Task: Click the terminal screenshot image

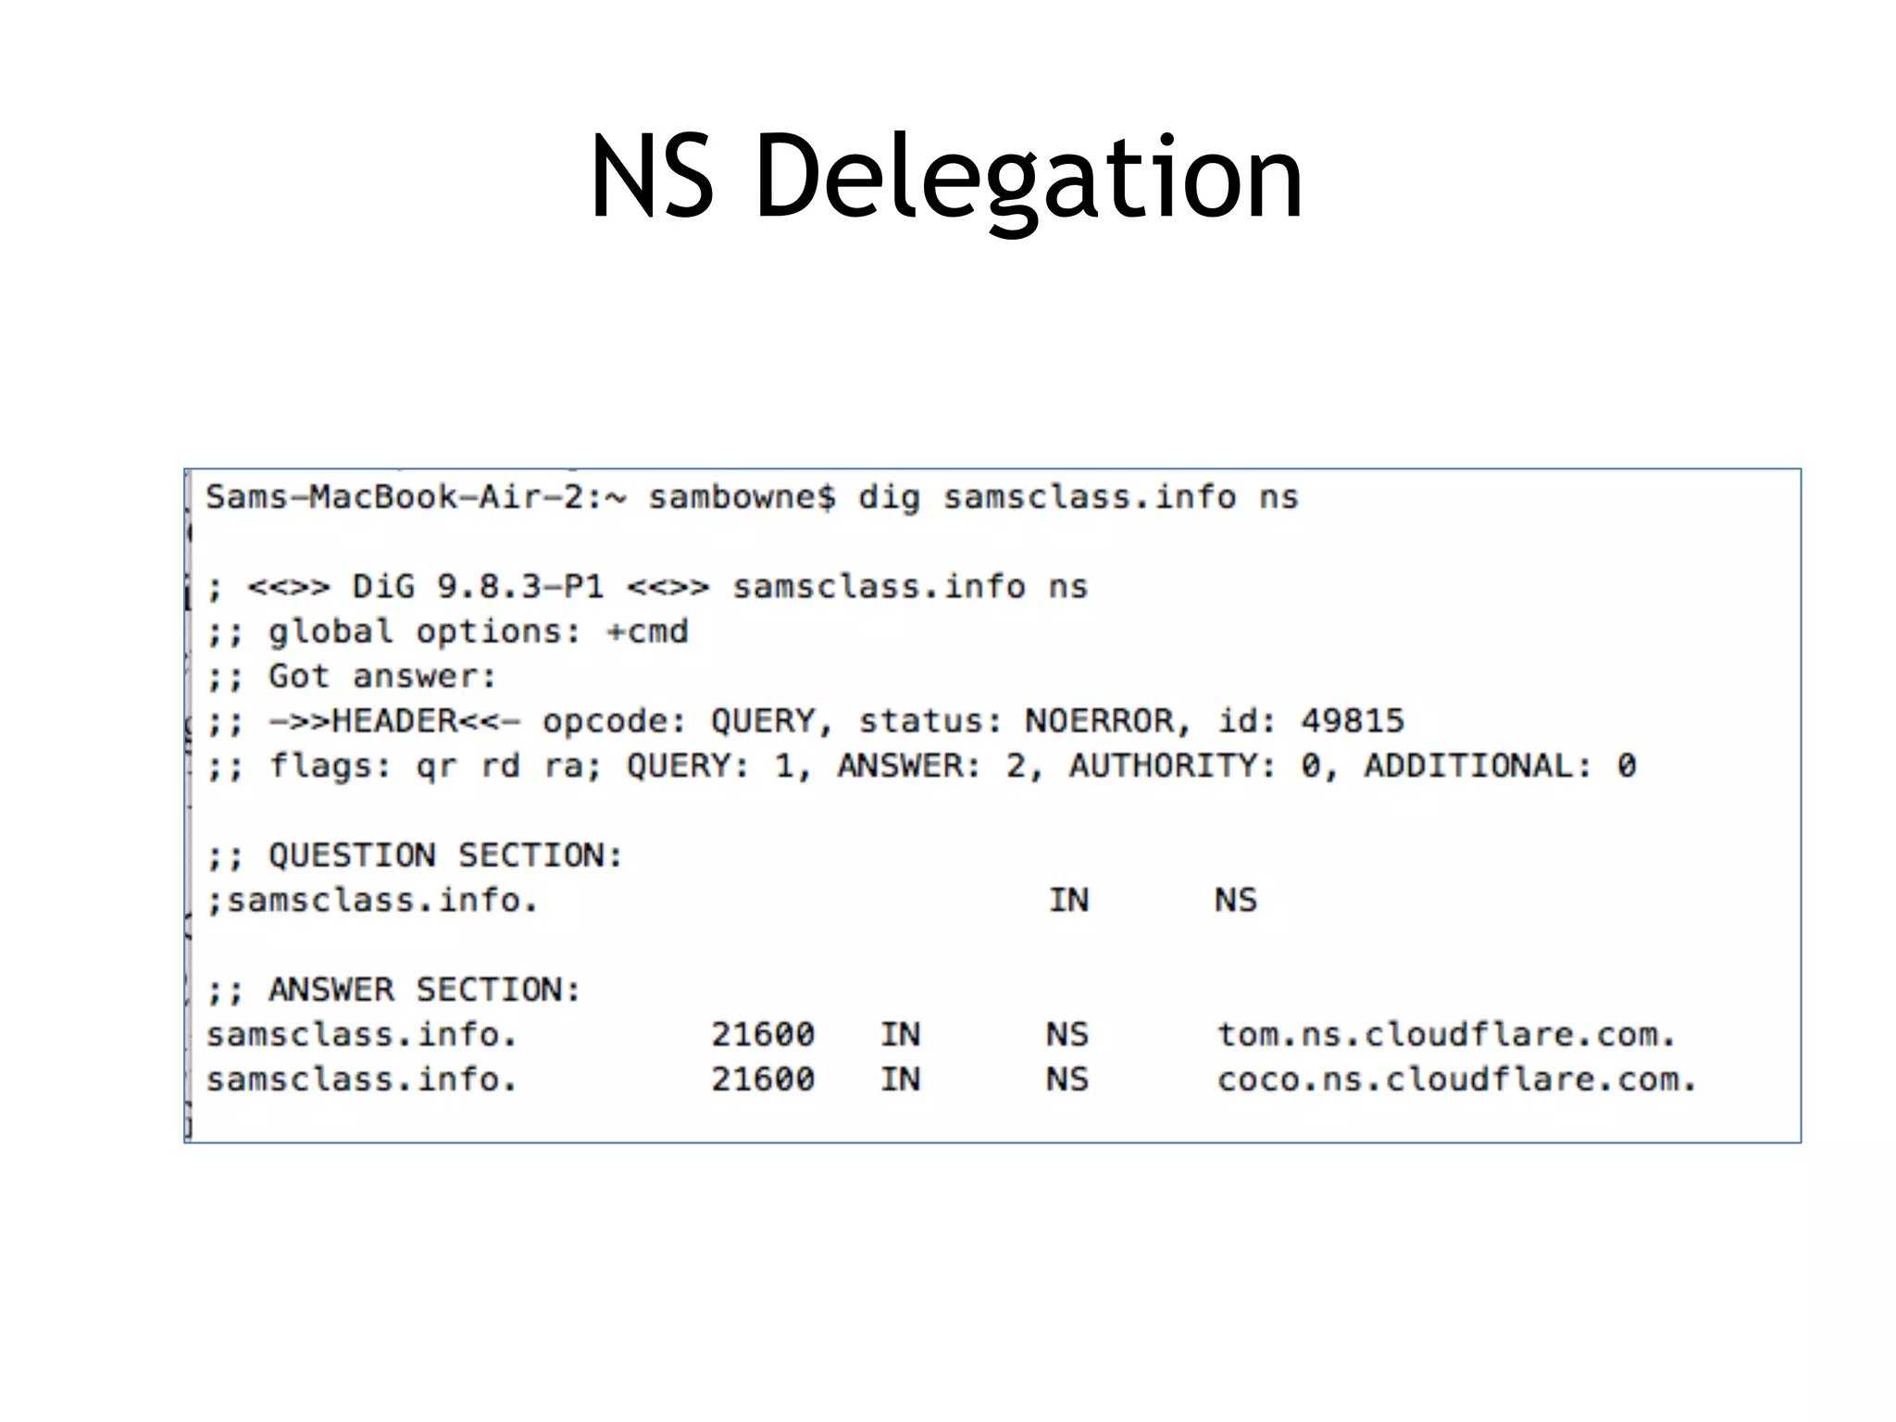Action: (992, 805)
